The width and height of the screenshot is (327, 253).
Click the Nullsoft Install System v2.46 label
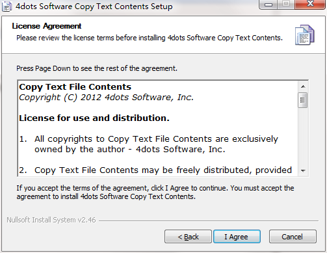click(51, 220)
